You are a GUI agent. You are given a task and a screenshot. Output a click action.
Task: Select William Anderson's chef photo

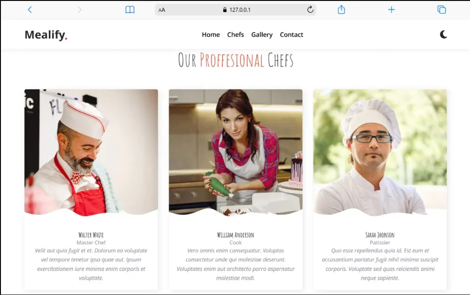point(235,152)
